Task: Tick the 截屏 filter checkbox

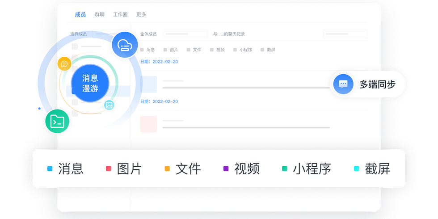Action: tap(263, 50)
